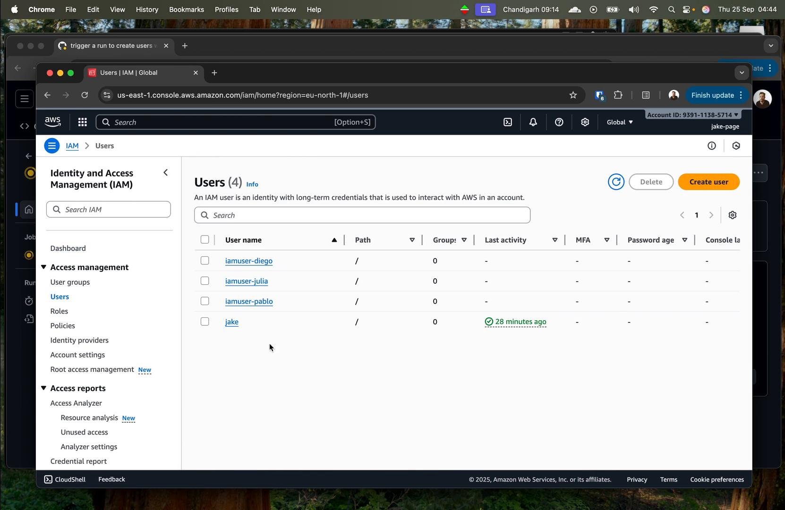Click the AWS logo home icon
This screenshot has height=510, width=785.
(53, 122)
